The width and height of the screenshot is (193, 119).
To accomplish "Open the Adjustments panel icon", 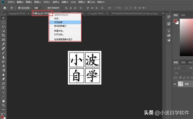I will tap(169, 40).
